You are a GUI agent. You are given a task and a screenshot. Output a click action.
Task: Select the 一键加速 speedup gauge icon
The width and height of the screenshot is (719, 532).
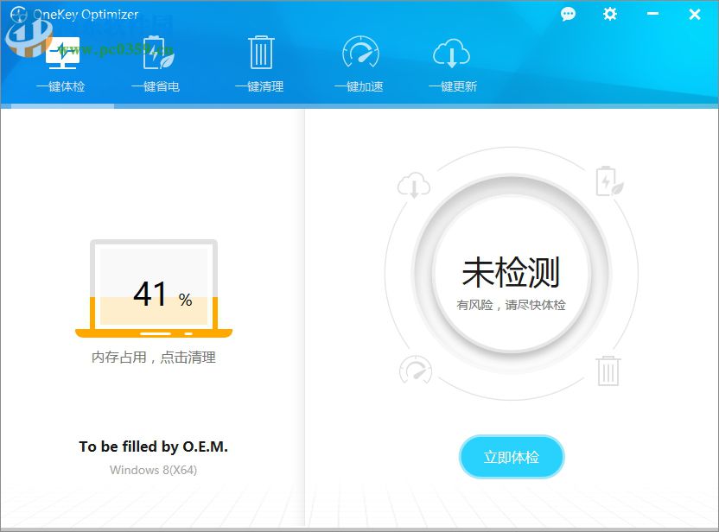(360, 54)
